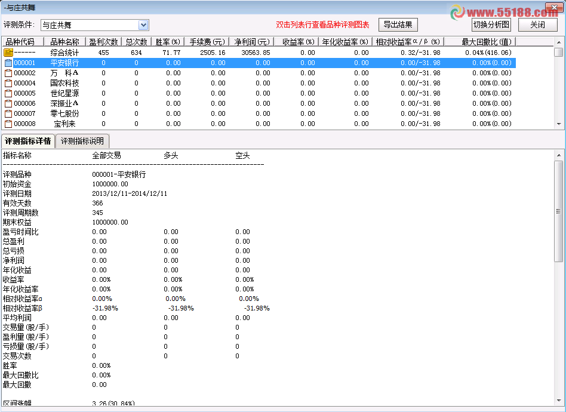Click the details panel scroll up arrow
Image resolution: width=566 pixels, height=412 pixels.
pyautogui.click(x=559, y=155)
